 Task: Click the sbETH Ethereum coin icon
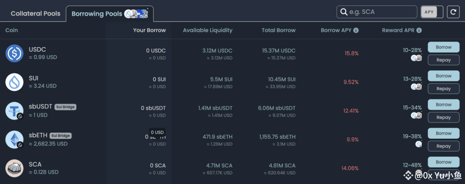coord(15,139)
